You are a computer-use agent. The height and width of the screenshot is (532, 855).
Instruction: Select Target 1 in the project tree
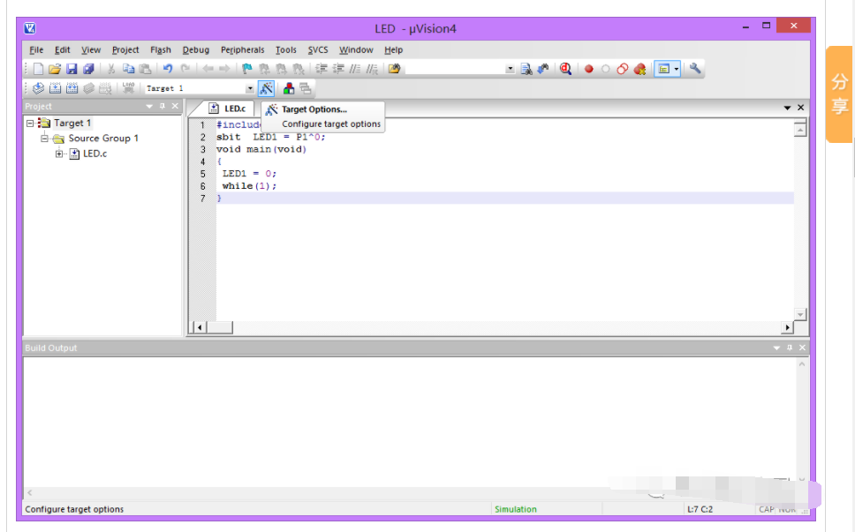tap(72, 123)
